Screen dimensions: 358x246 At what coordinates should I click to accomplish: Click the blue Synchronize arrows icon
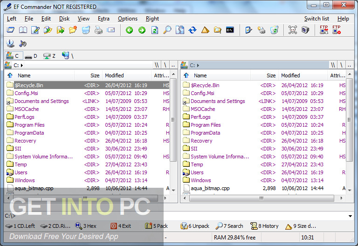[193, 30]
